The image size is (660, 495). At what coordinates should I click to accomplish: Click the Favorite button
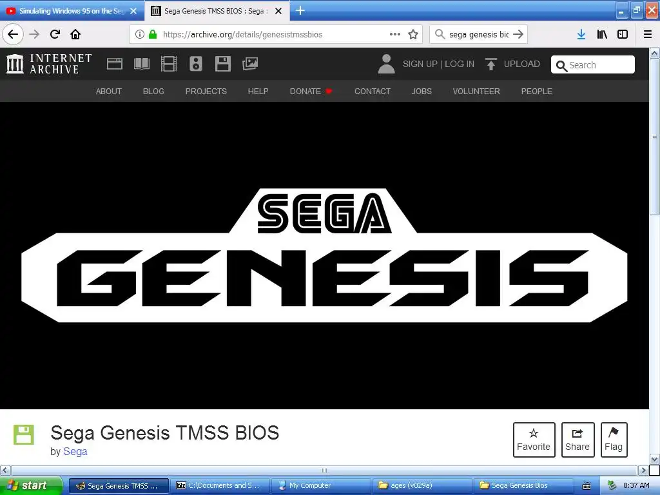[x=534, y=440]
